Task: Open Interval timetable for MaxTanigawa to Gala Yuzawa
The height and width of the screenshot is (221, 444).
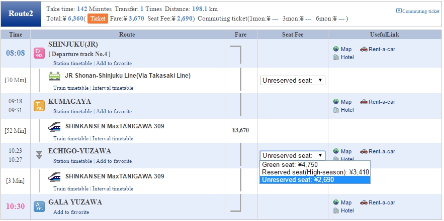Action: click(113, 188)
